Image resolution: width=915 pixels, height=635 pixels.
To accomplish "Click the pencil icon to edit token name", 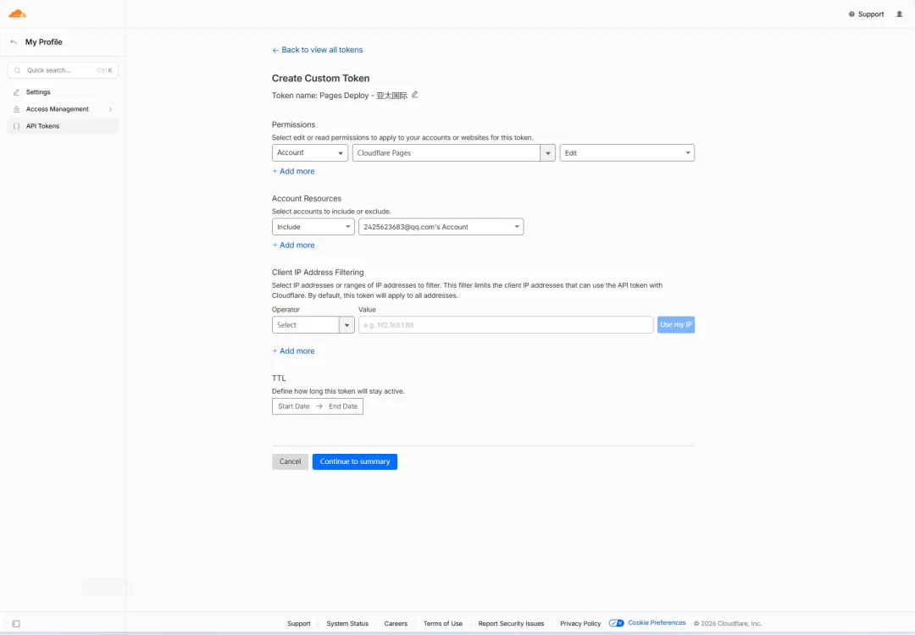I will coord(415,95).
